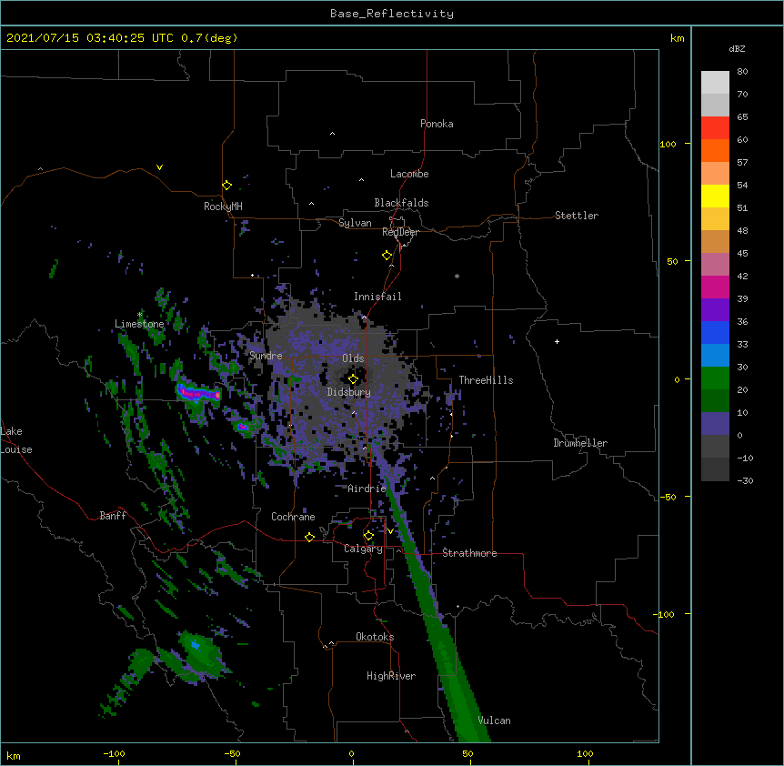Select the RedDeer city label

coord(400,232)
